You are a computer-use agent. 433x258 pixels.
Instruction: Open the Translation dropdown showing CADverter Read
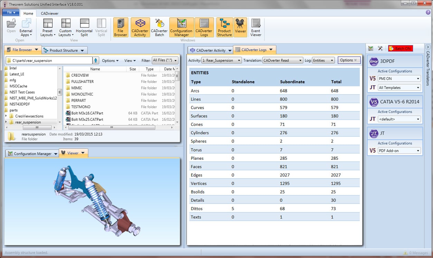283,60
